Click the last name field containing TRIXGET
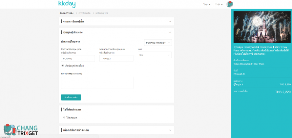Screen dimensions: 292x138 (116, 58)
